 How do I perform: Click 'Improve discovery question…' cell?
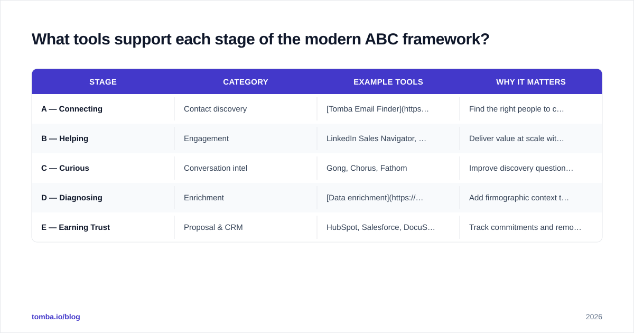pos(531,168)
